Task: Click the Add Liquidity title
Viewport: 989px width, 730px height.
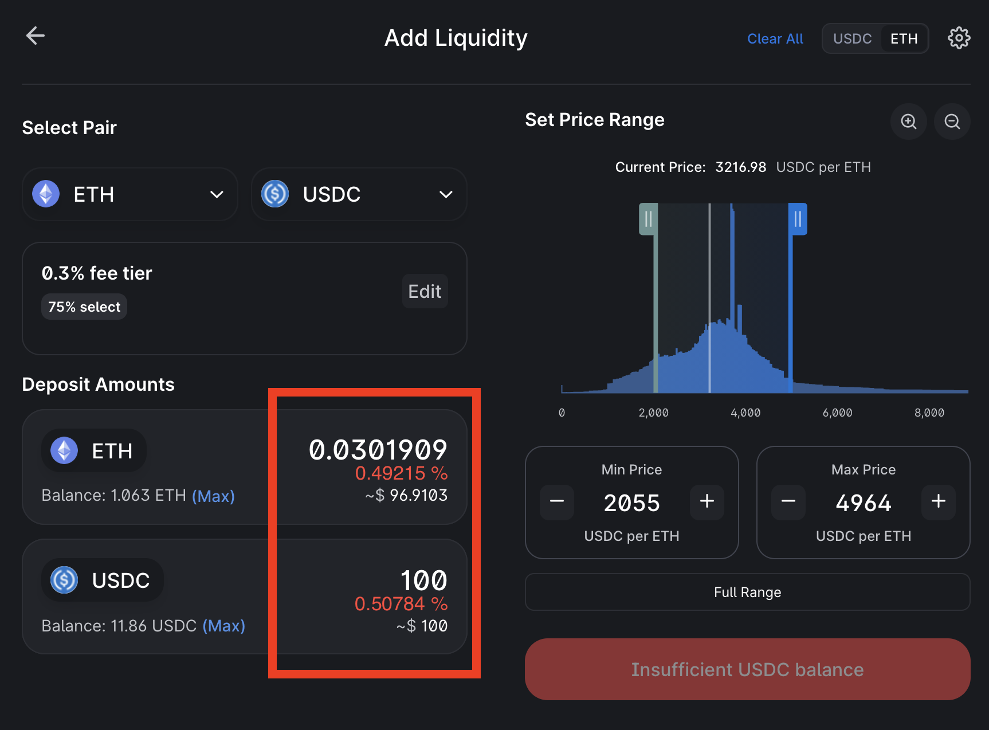Action: pyautogui.click(x=456, y=38)
